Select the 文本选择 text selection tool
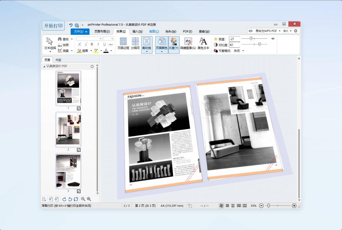 pos(50,44)
